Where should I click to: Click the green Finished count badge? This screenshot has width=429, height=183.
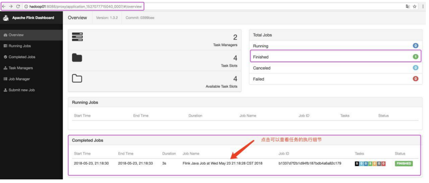click(415, 57)
